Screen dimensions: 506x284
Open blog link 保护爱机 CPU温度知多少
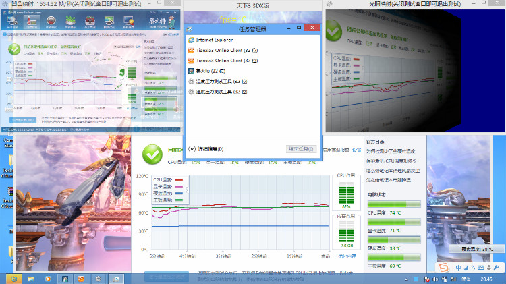pos(391,161)
